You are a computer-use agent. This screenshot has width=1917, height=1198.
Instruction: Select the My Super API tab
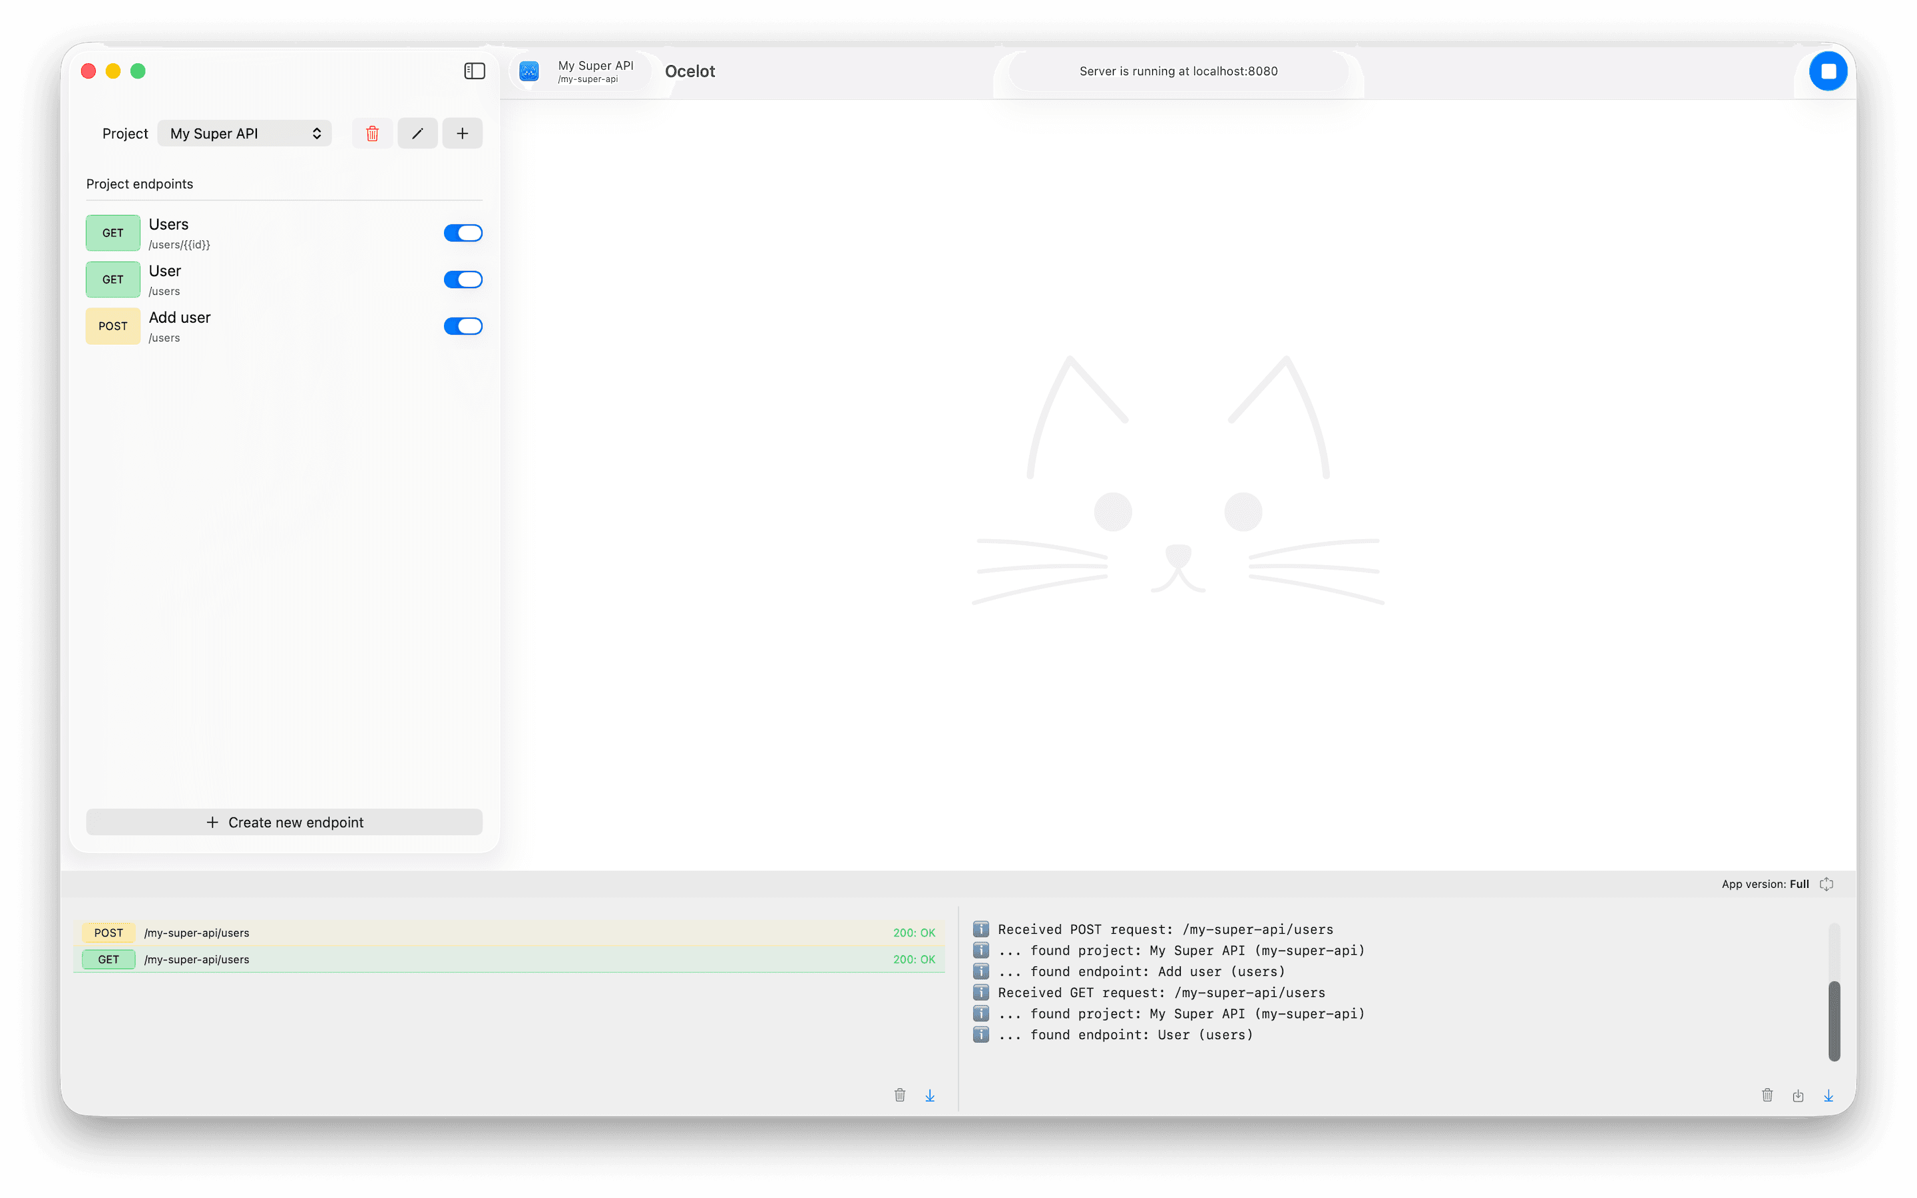(580, 71)
